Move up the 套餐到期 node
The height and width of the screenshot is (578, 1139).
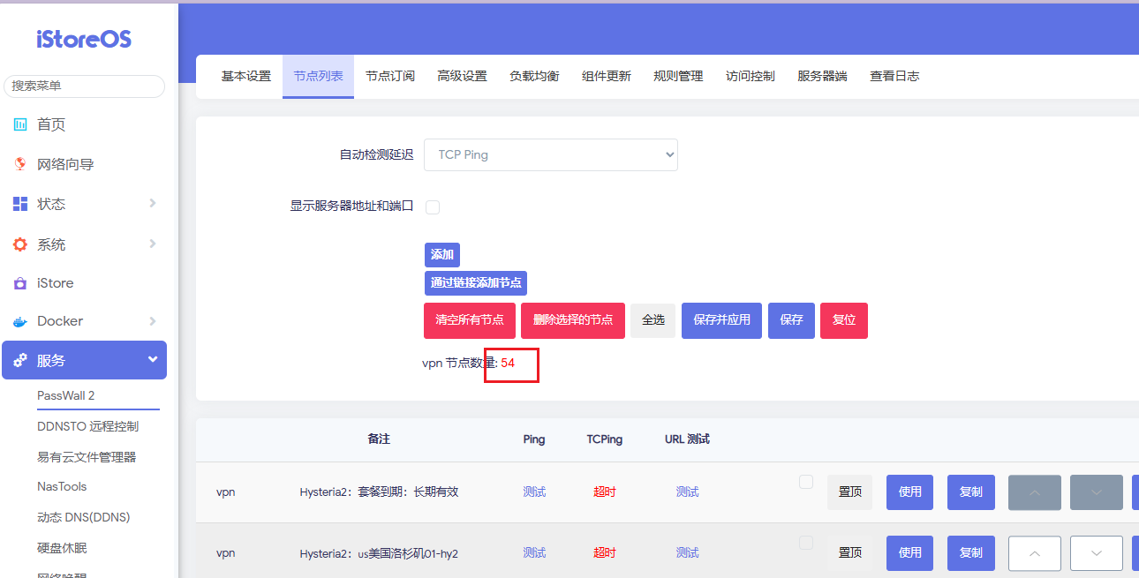point(1035,492)
